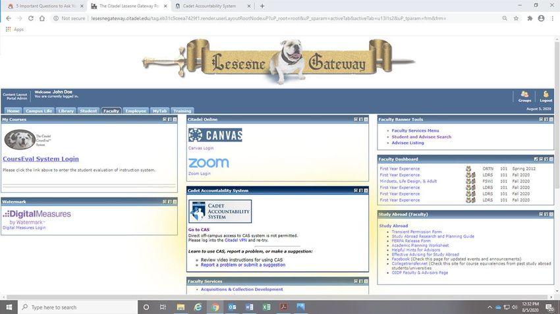This screenshot has height=314, width=560.
Task: Switch to the Student portal tab
Action: click(x=88, y=111)
